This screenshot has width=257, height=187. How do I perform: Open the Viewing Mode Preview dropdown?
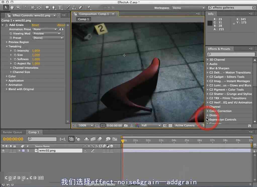pyautogui.click(x=47, y=33)
